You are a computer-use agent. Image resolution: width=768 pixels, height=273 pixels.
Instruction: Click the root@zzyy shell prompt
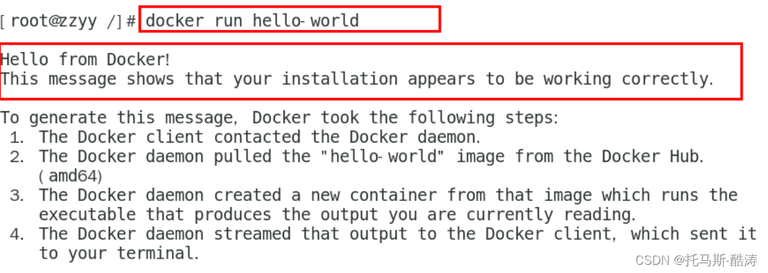point(67,21)
